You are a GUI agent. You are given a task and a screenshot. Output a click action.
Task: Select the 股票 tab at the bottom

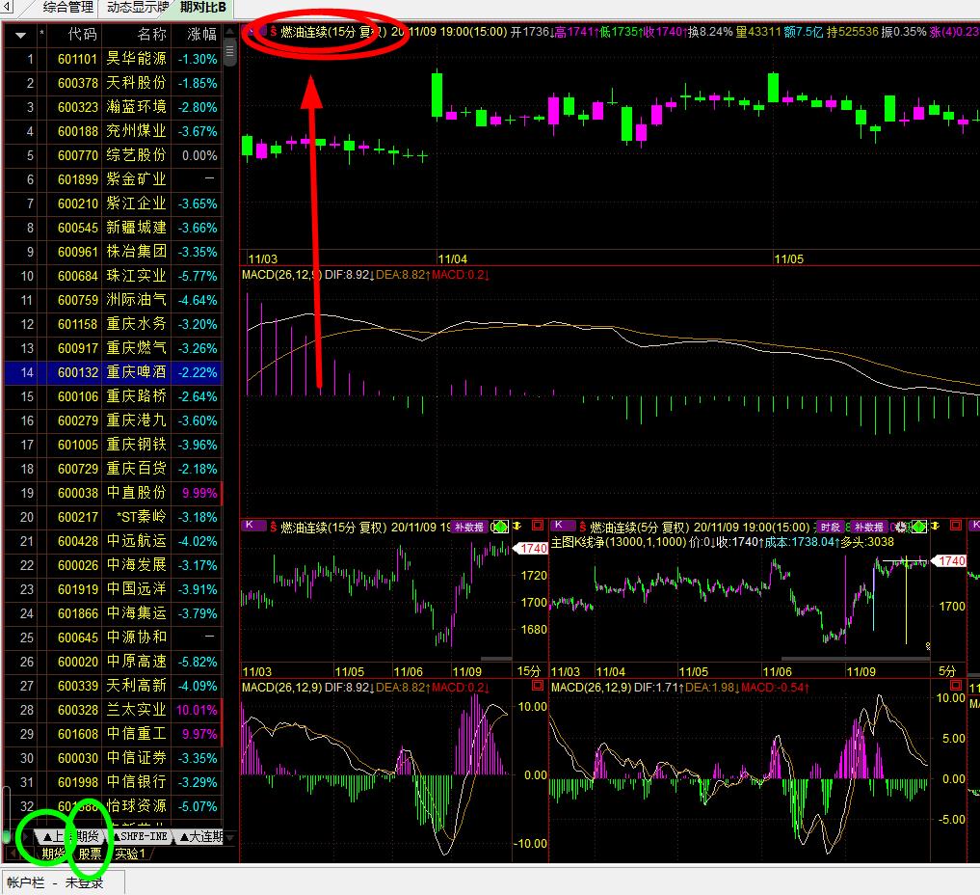click(x=90, y=854)
